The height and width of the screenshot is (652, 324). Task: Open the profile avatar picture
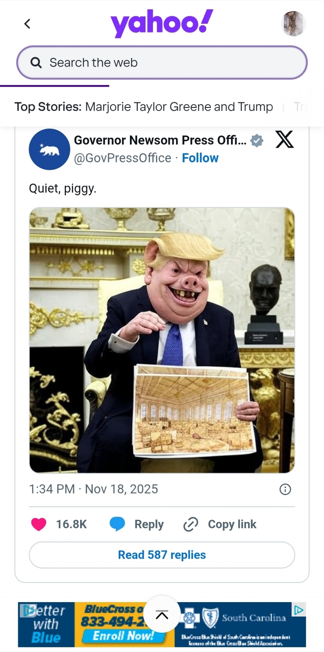point(293,23)
